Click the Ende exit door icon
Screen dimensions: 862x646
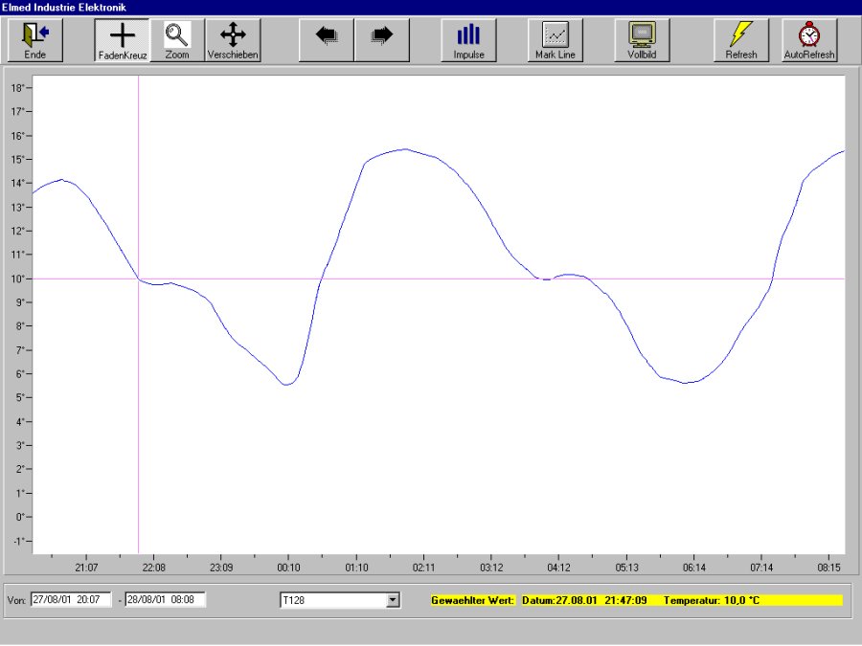(35, 40)
